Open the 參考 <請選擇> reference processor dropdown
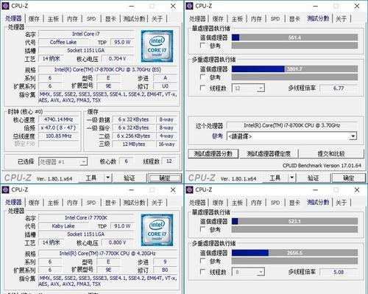368x294 pixels. pos(291,136)
